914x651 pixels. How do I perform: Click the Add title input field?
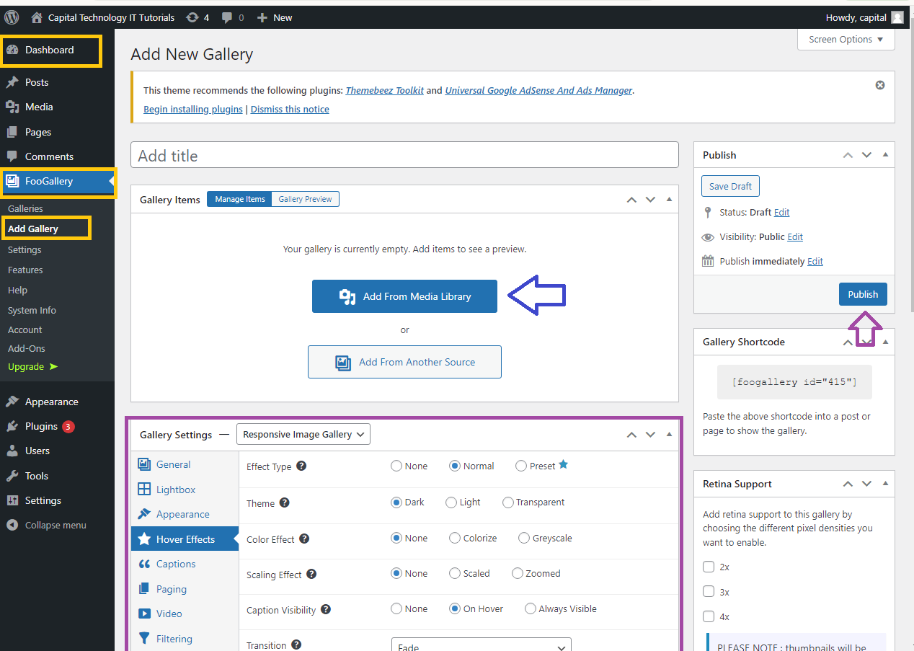click(404, 156)
